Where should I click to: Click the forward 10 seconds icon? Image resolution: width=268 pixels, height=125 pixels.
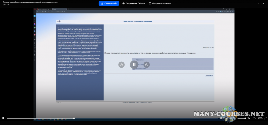click(x=146, y=65)
